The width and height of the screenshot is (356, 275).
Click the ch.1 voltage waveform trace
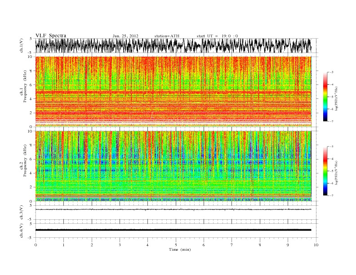pos(173,45)
